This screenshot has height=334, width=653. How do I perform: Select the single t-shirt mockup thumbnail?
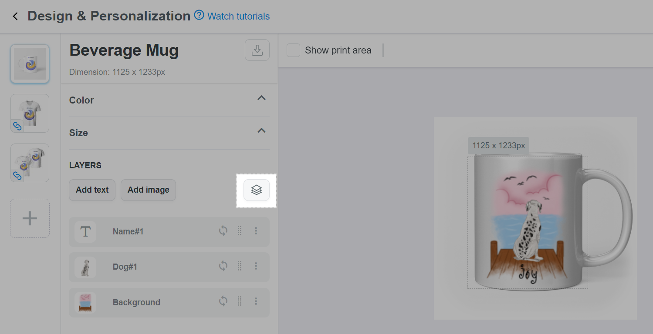[30, 113]
